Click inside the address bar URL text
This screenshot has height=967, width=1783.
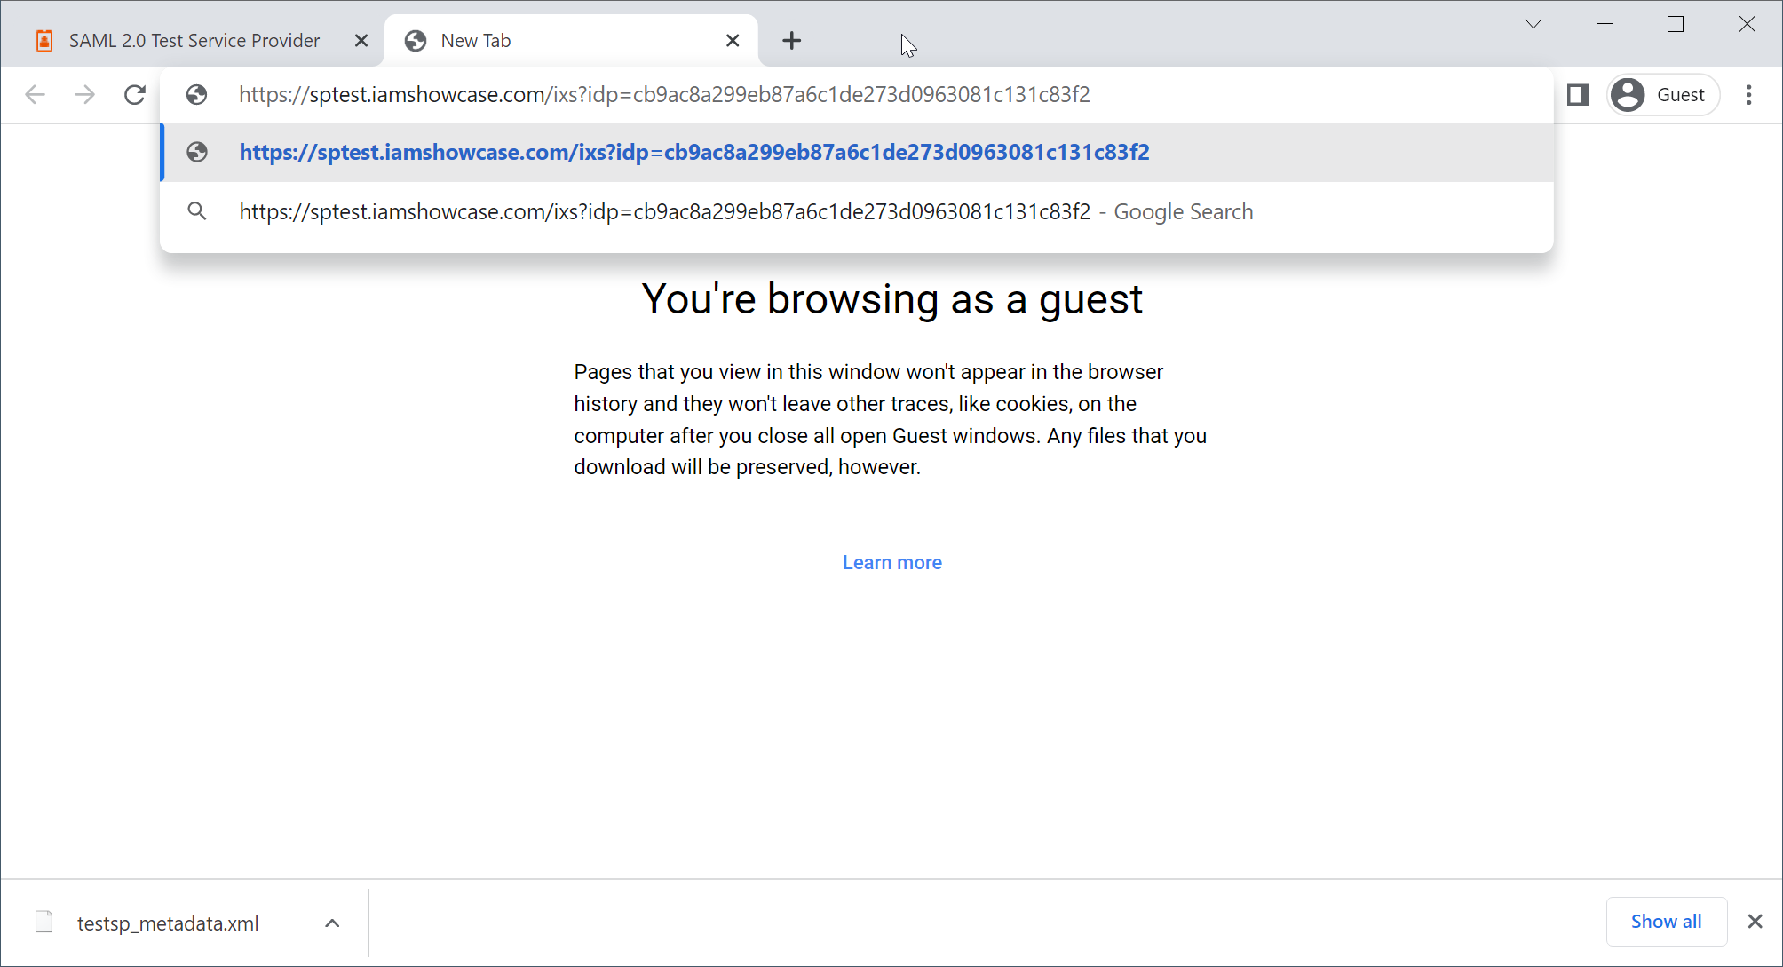coord(663,95)
